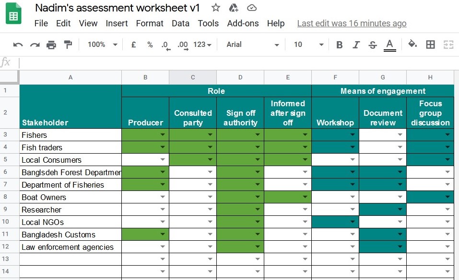Click the Google Sheets home logo
Viewport: 459px width, 280px height.
[x=13, y=14]
